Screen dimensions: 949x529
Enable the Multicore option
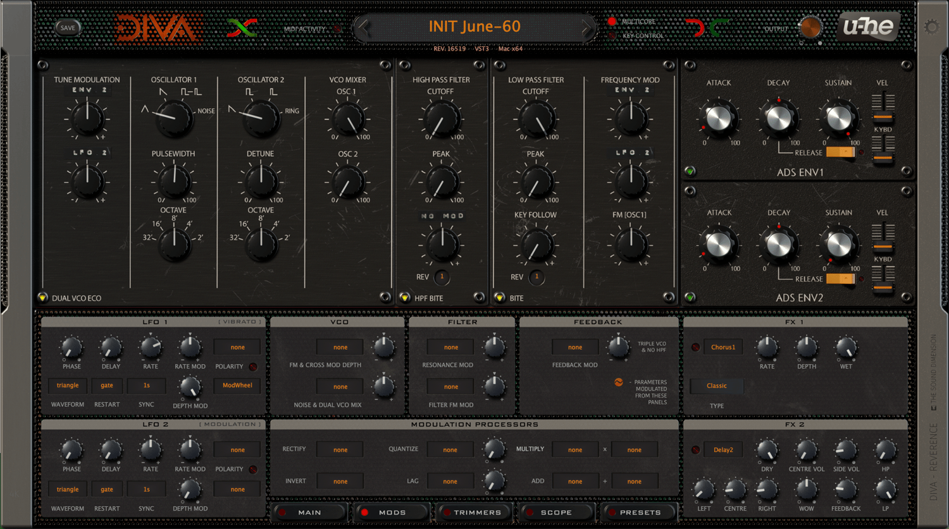[612, 21]
